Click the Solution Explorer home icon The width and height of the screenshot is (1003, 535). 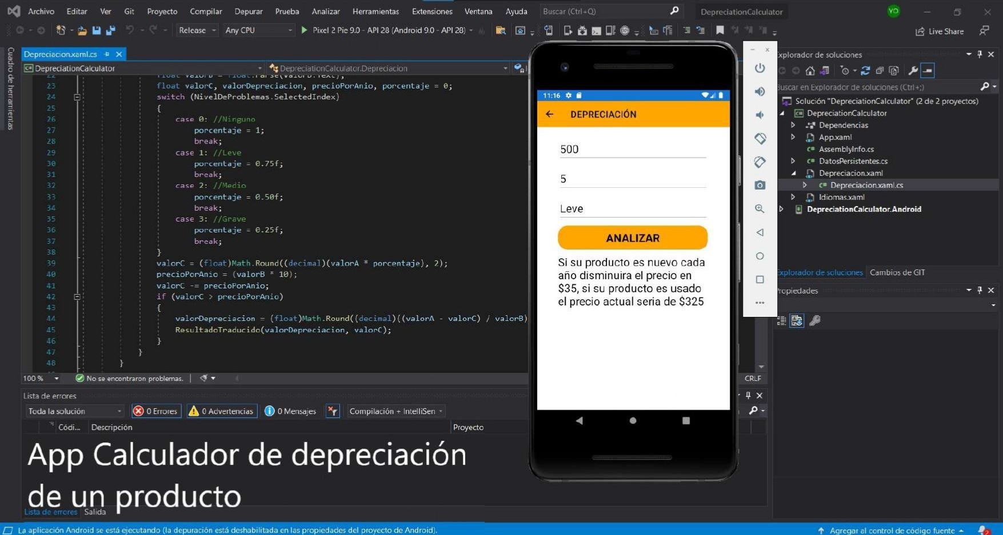point(810,71)
